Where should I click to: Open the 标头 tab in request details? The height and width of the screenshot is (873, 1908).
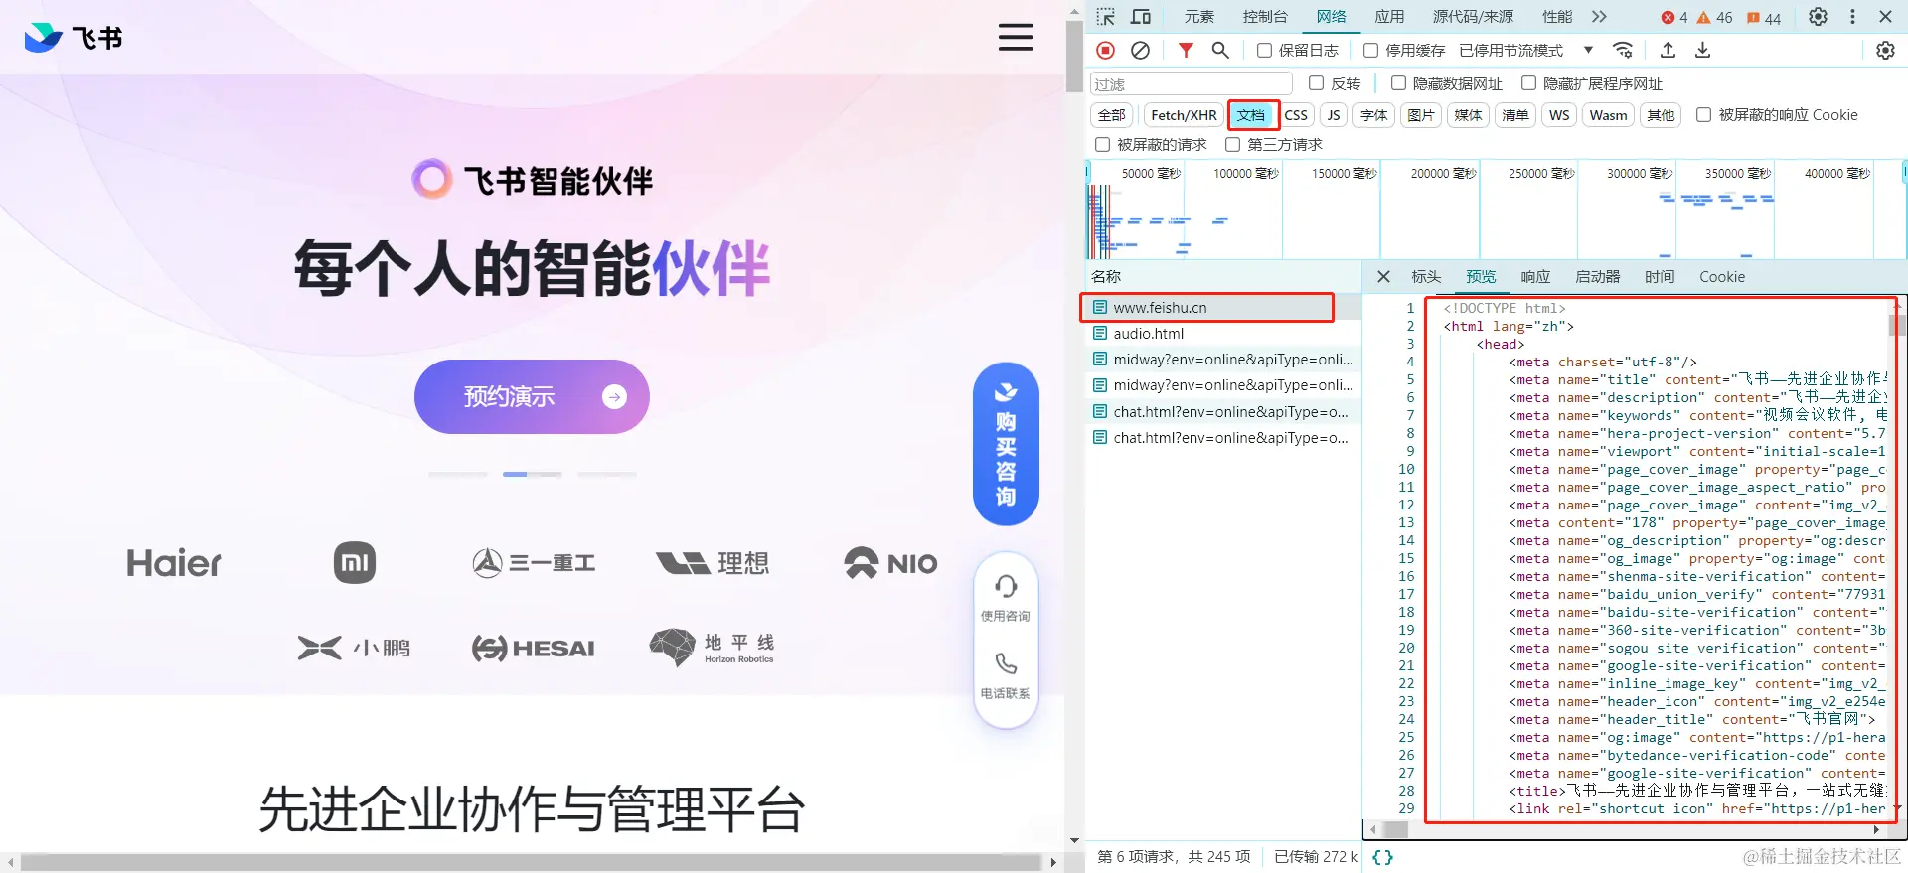pyautogui.click(x=1426, y=277)
